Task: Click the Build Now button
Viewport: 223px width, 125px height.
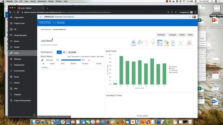Action: point(161,35)
